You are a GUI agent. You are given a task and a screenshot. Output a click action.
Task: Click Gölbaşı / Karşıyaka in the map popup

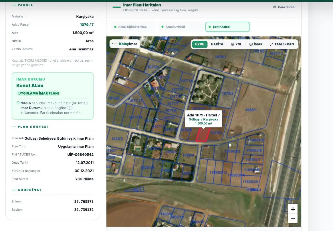tap(203, 120)
